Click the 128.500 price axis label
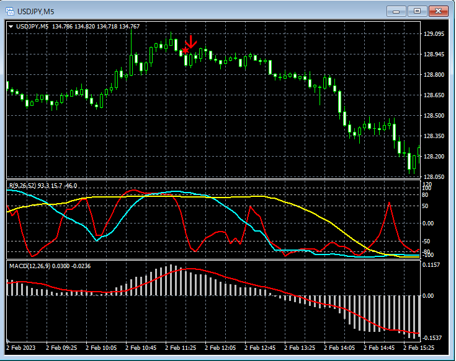This screenshot has width=456, height=361. [434, 116]
